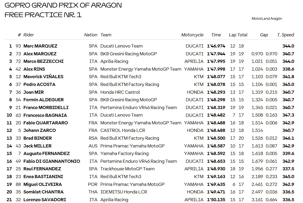Select rider Marc MARQUEZ in first place
This screenshot has height=203, width=303.
point(40,46)
